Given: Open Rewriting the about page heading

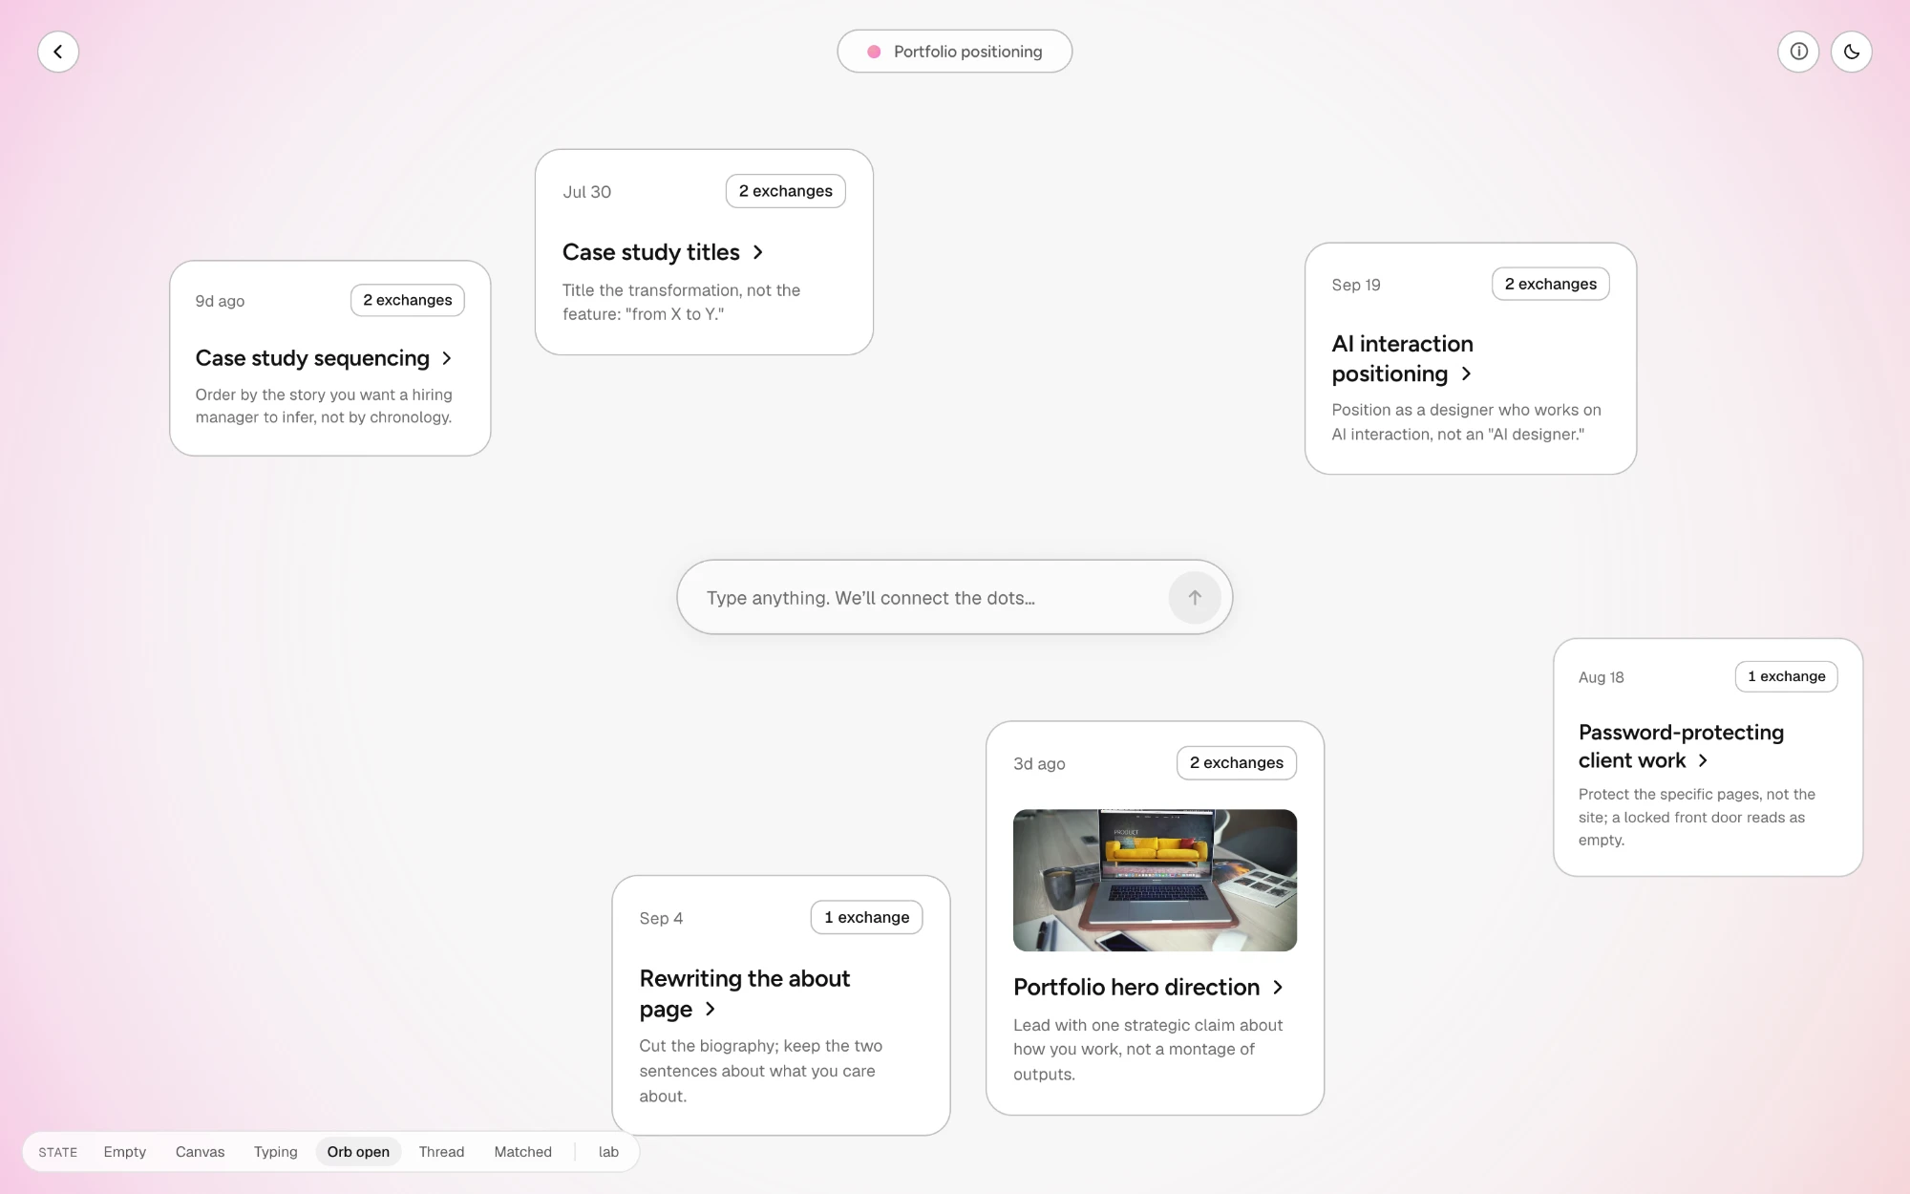Looking at the screenshot, I should click(x=745, y=993).
